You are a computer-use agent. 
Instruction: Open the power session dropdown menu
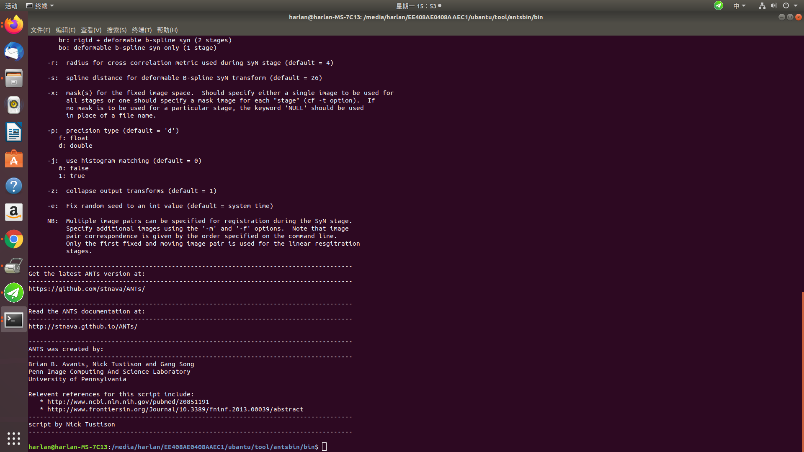pyautogui.click(x=789, y=6)
